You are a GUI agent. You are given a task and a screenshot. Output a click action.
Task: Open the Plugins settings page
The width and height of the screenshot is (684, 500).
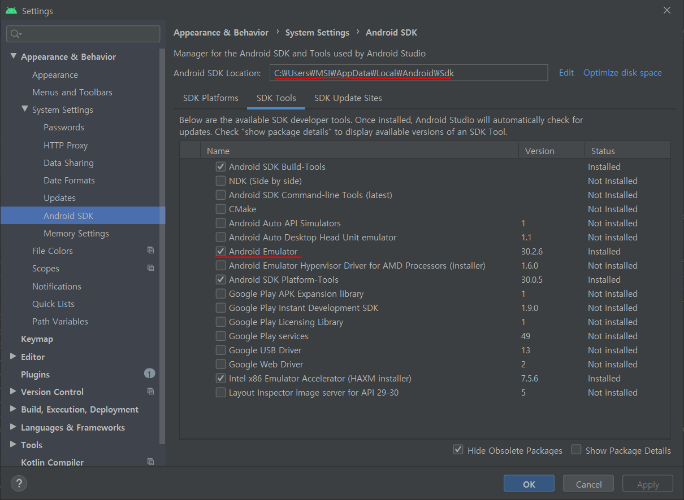pos(35,374)
